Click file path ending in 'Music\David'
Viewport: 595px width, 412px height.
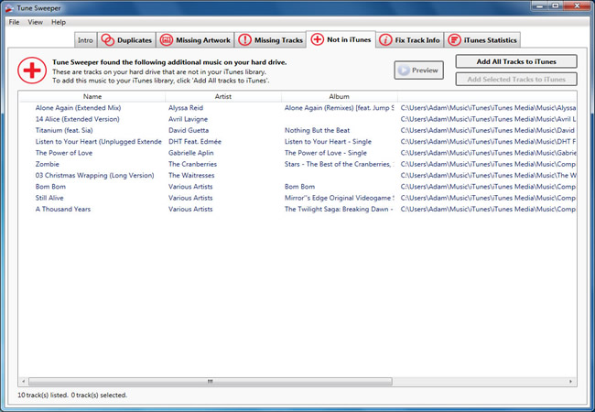[488, 130]
